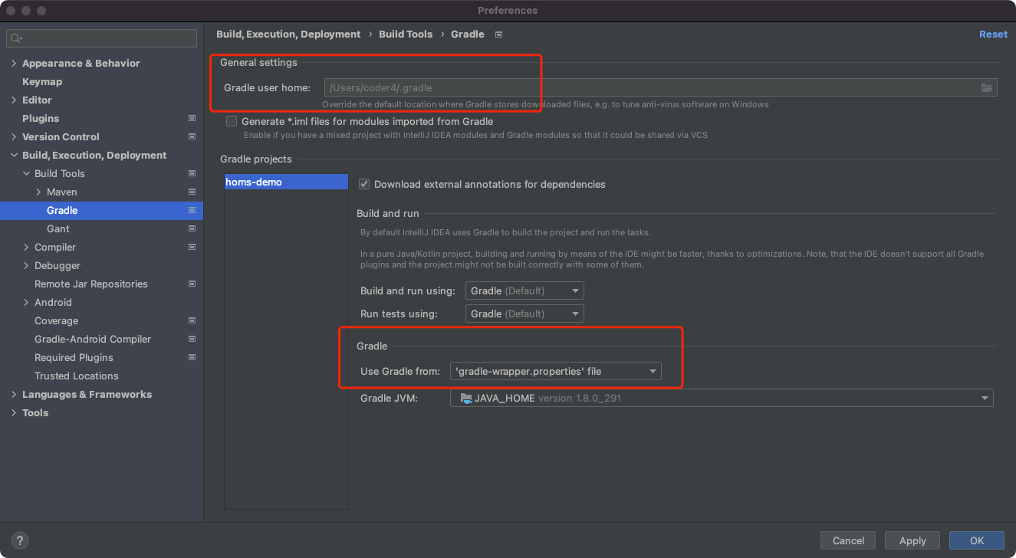Open the Use Gradle from dropdown
This screenshot has height=558, width=1016.
pos(555,371)
